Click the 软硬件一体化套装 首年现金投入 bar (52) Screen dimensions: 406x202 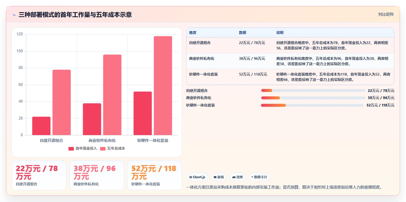143,113
